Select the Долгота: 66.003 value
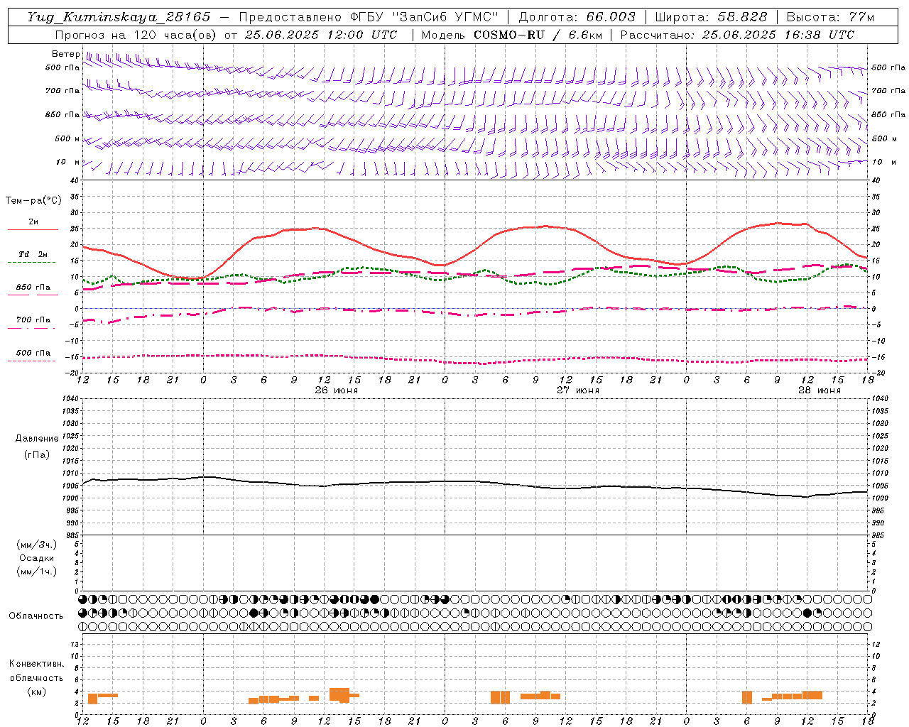Viewport: 909px width, 727px height. pos(577,17)
